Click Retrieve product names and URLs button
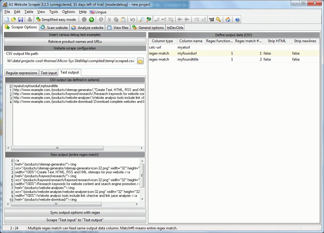This screenshot has height=233, width=324. point(75,41)
